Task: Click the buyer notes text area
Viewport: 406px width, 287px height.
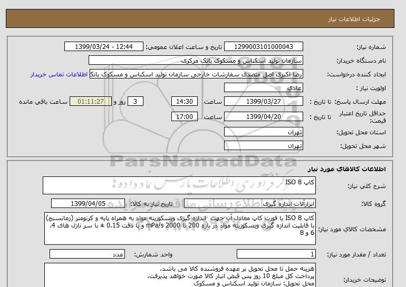Action: point(180,275)
